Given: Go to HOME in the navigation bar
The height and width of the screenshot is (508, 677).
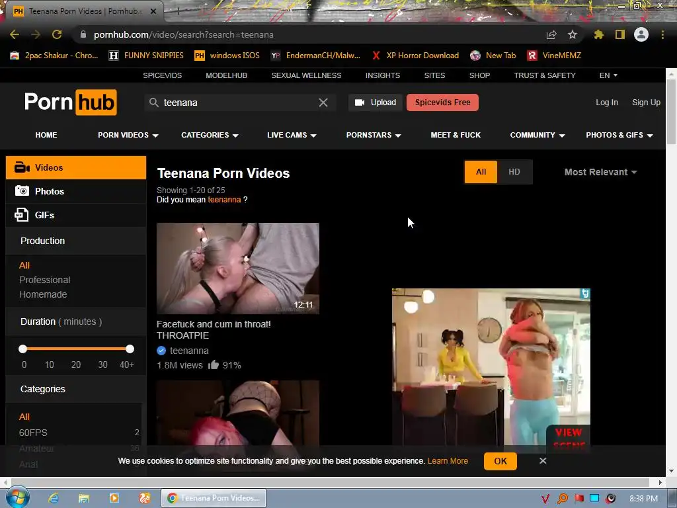Looking at the screenshot, I should pos(46,135).
